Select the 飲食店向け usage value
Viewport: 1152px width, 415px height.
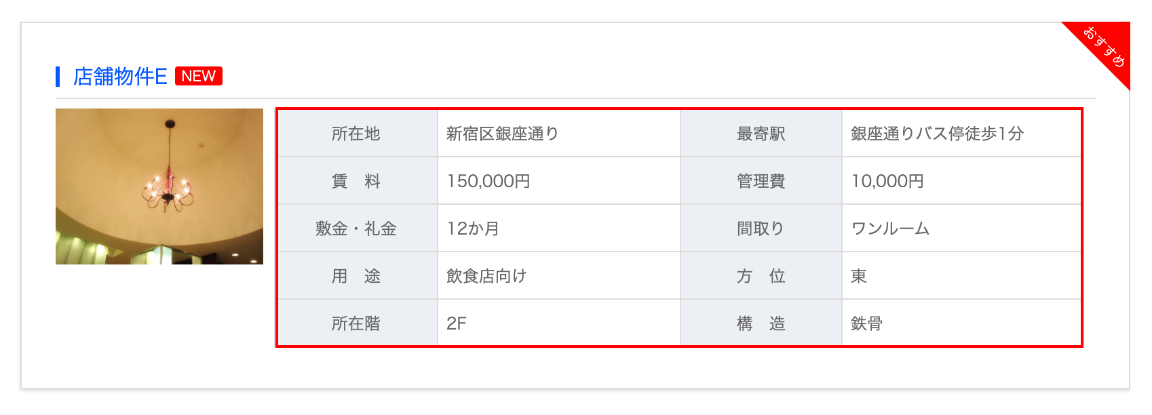486,276
